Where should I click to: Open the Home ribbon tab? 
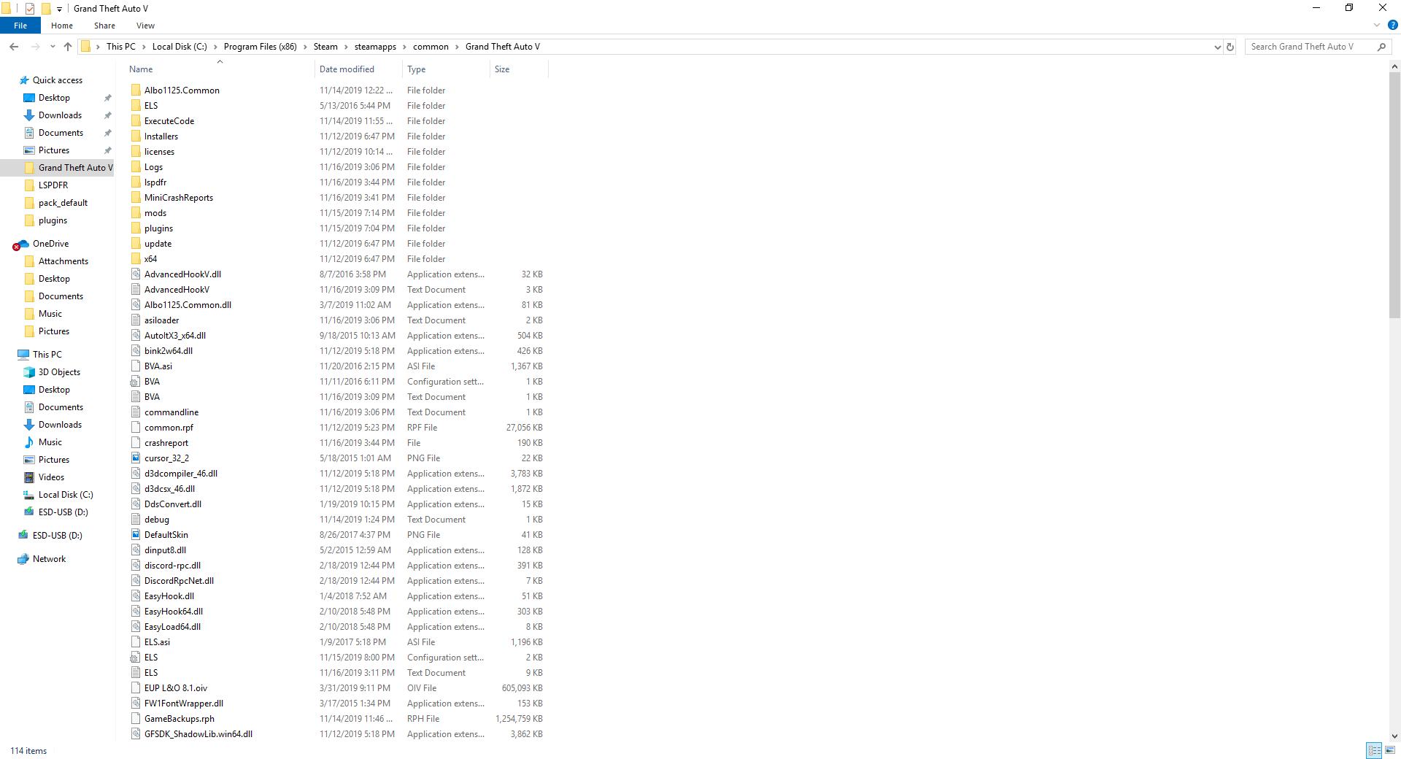point(62,26)
